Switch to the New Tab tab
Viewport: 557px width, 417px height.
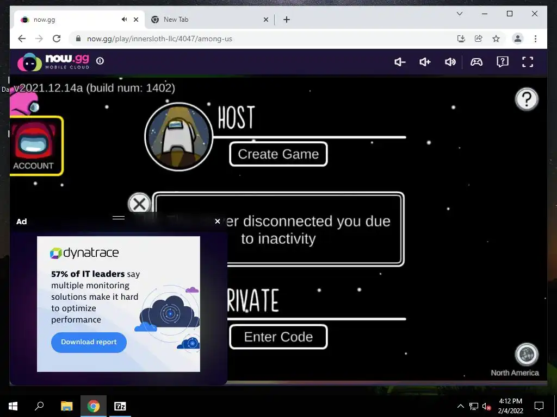209,20
